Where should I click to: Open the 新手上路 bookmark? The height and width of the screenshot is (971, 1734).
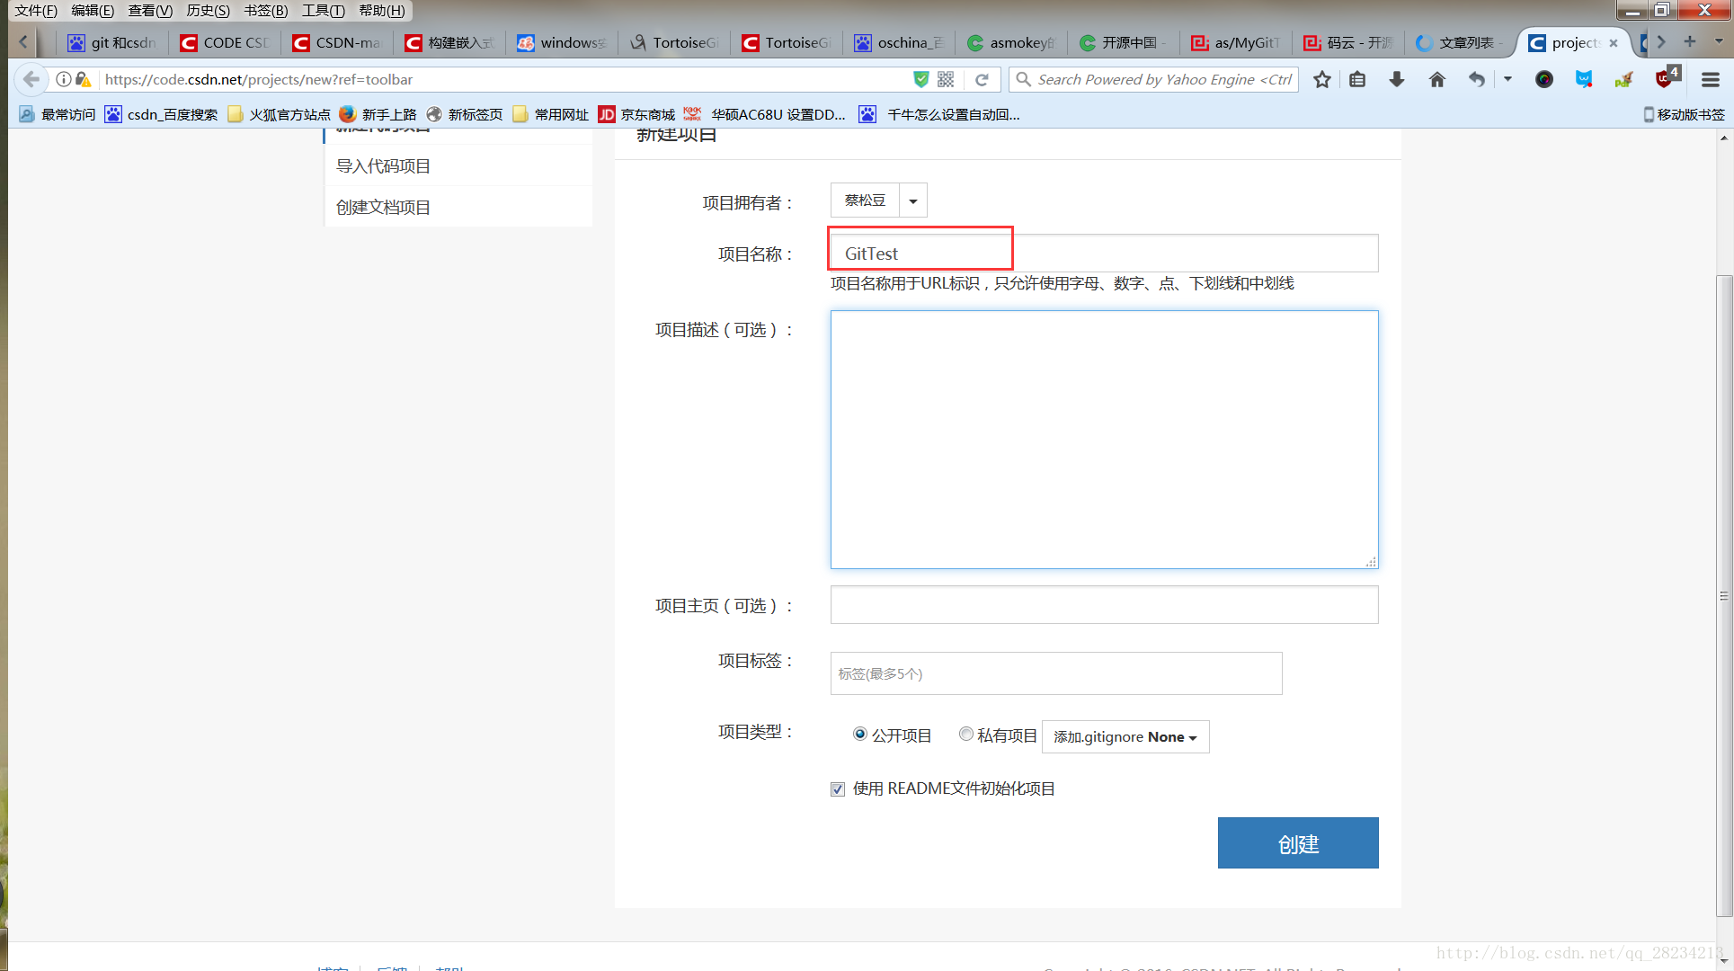378,114
